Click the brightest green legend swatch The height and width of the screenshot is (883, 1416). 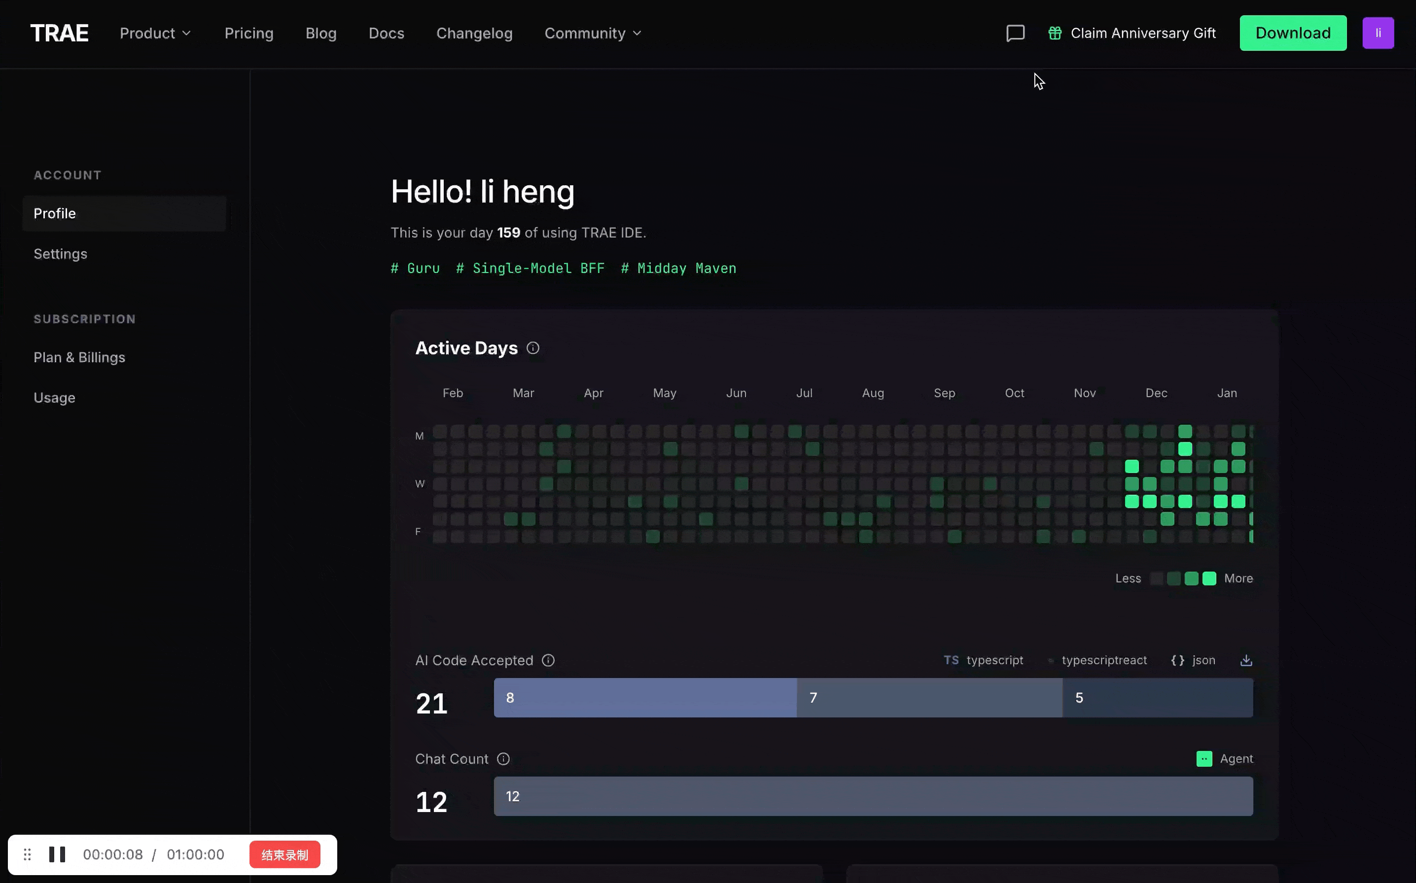coord(1209,579)
